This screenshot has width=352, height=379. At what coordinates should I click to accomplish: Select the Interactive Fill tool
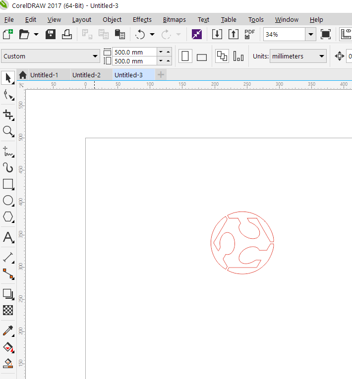coord(8,347)
